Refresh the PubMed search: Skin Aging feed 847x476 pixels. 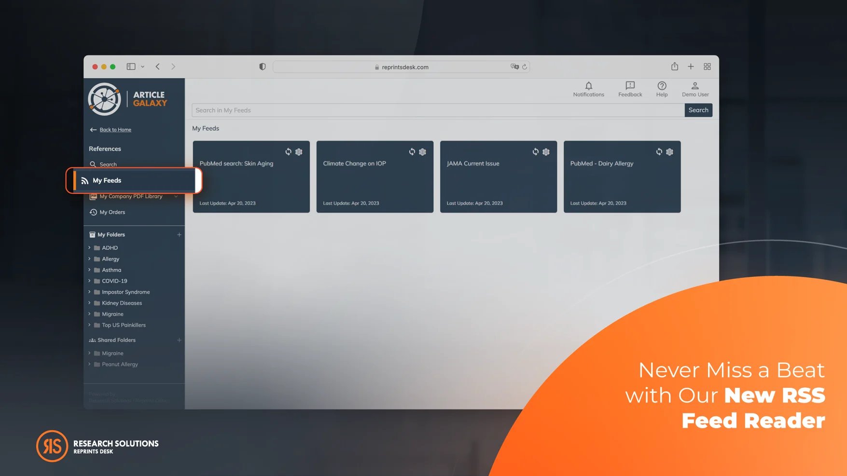point(288,152)
